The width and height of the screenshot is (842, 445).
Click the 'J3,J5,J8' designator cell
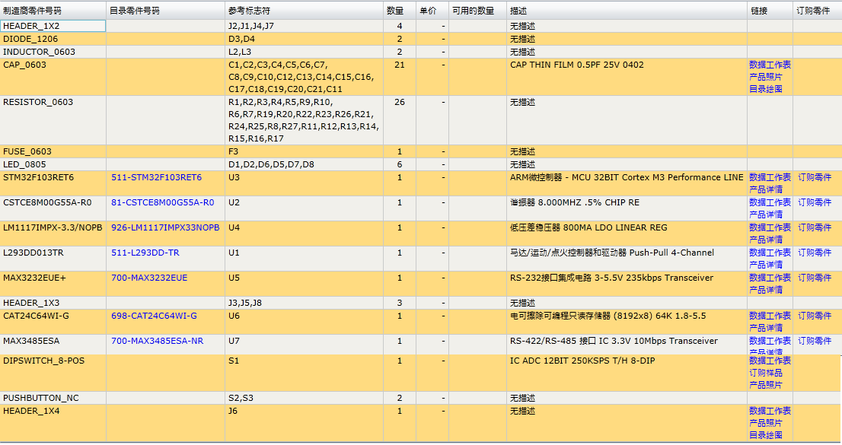point(304,303)
